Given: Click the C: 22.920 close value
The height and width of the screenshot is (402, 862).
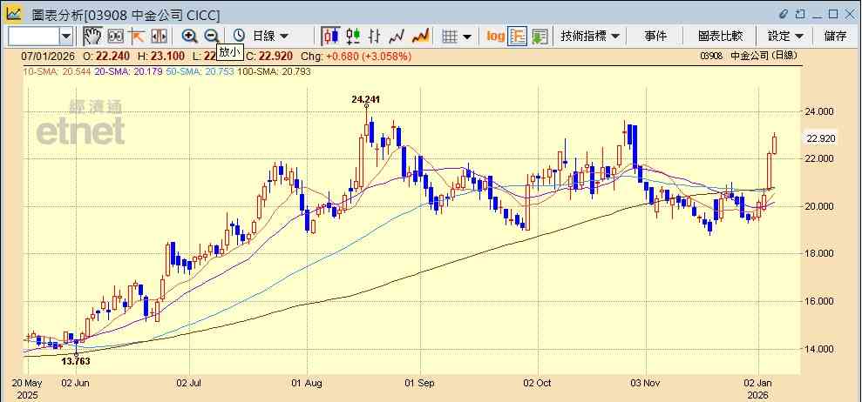Looking at the screenshot, I should [x=269, y=56].
